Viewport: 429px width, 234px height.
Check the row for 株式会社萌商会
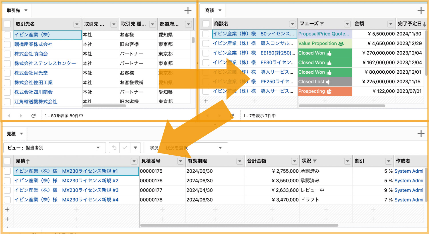(7, 54)
